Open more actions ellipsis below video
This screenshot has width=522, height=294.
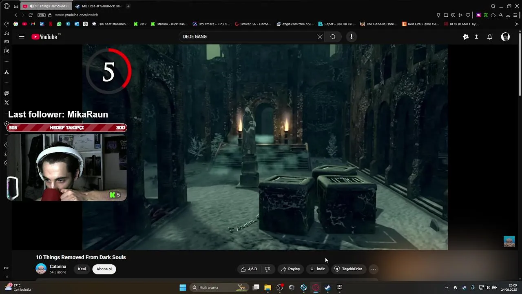(x=374, y=269)
